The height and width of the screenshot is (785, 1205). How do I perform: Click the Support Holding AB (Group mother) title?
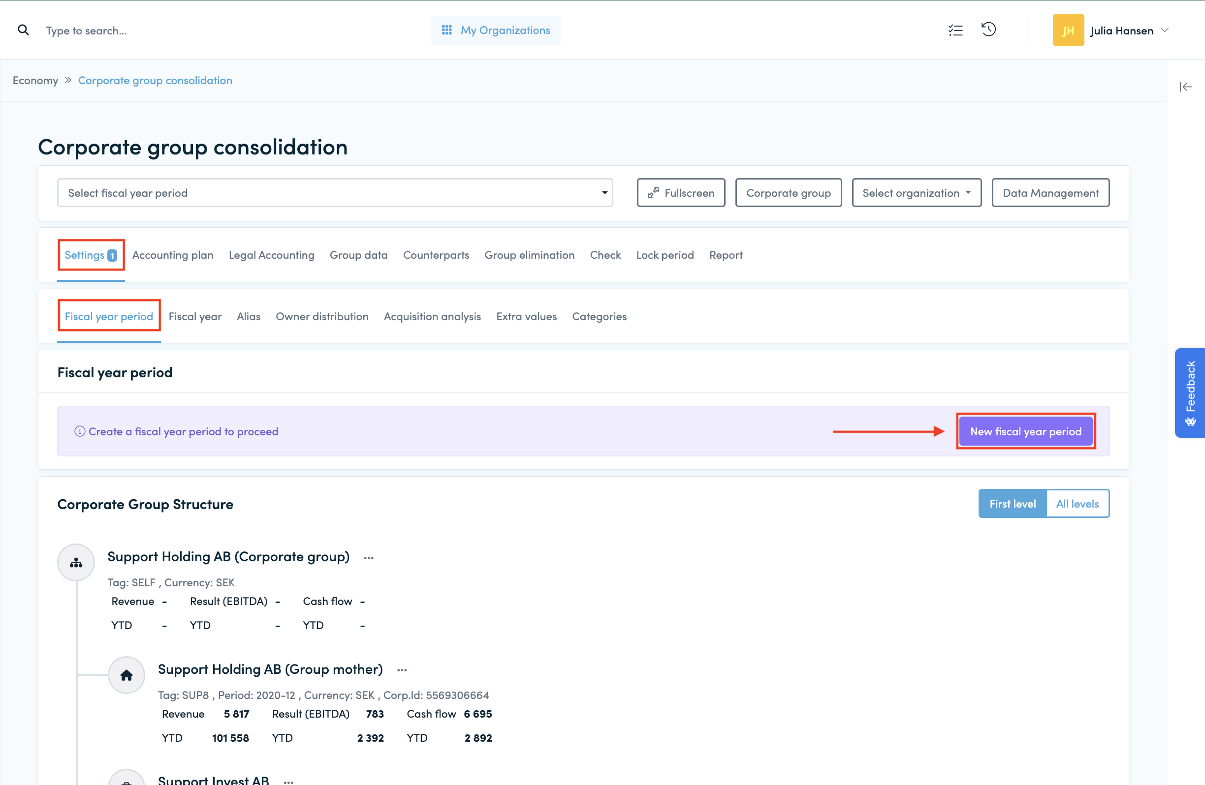coord(270,669)
